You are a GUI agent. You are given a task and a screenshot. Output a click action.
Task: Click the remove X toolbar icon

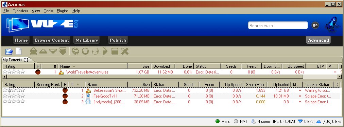pyautogui.click(x=125, y=51)
